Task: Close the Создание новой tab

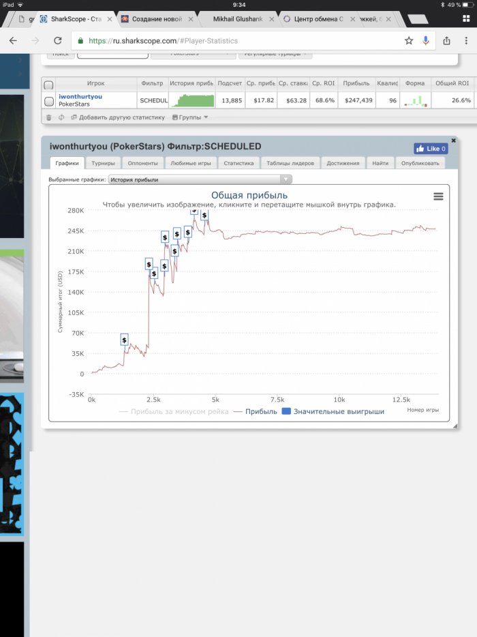Action: click(190, 19)
